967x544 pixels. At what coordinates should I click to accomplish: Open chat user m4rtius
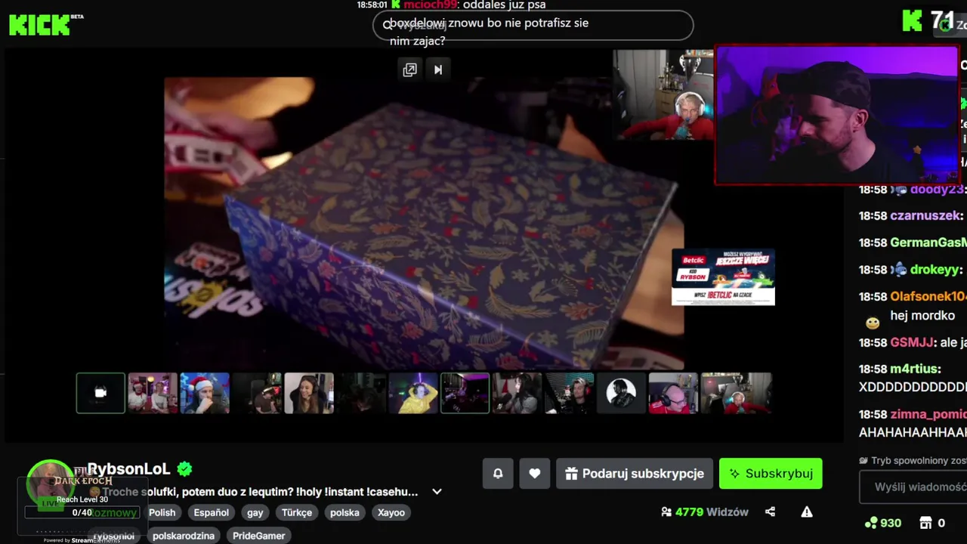915,369
